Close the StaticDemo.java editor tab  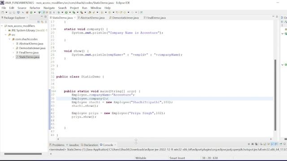pos(75,18)
